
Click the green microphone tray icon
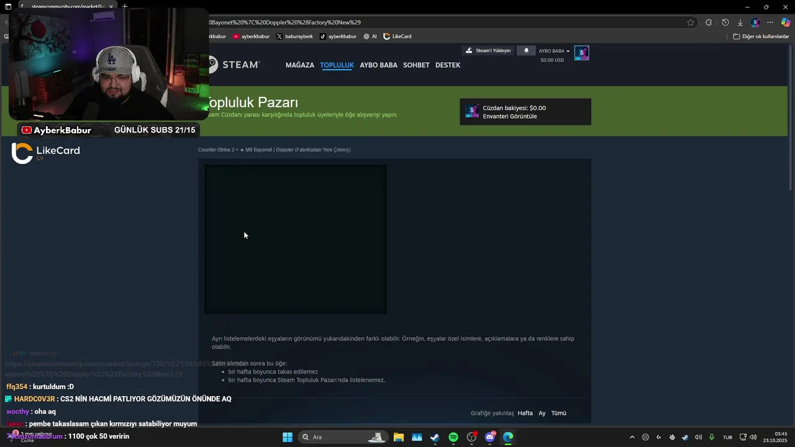coord(712,437)
